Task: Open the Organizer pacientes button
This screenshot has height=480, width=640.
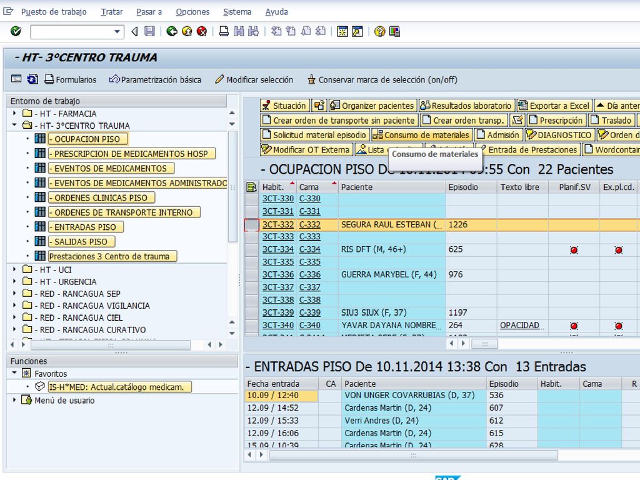Action: (372, 106)
